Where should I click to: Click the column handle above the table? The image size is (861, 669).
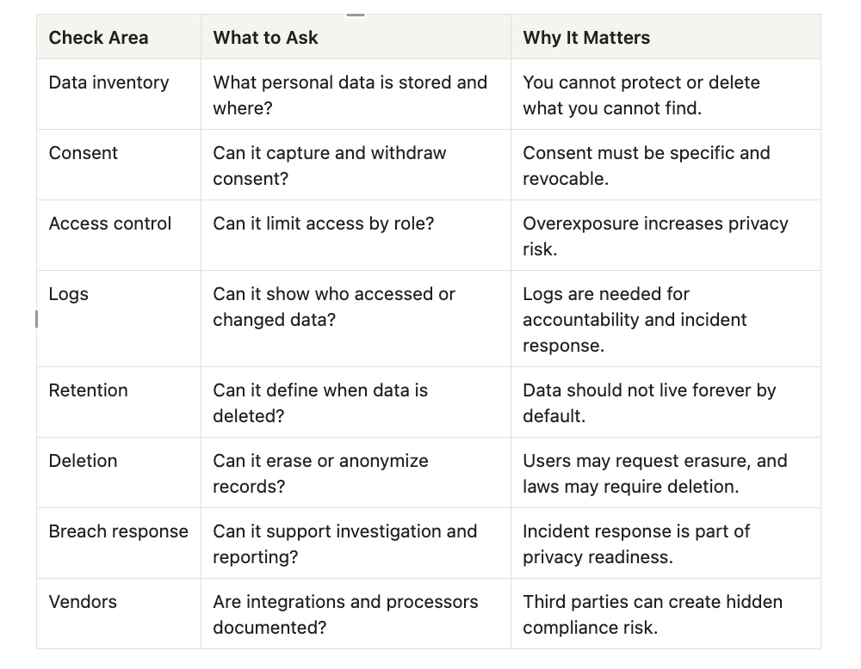point(356,15)
